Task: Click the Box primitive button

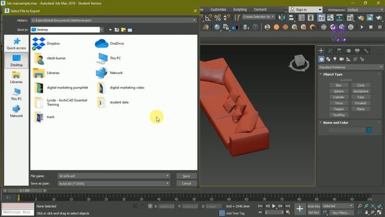Action: 339,86
